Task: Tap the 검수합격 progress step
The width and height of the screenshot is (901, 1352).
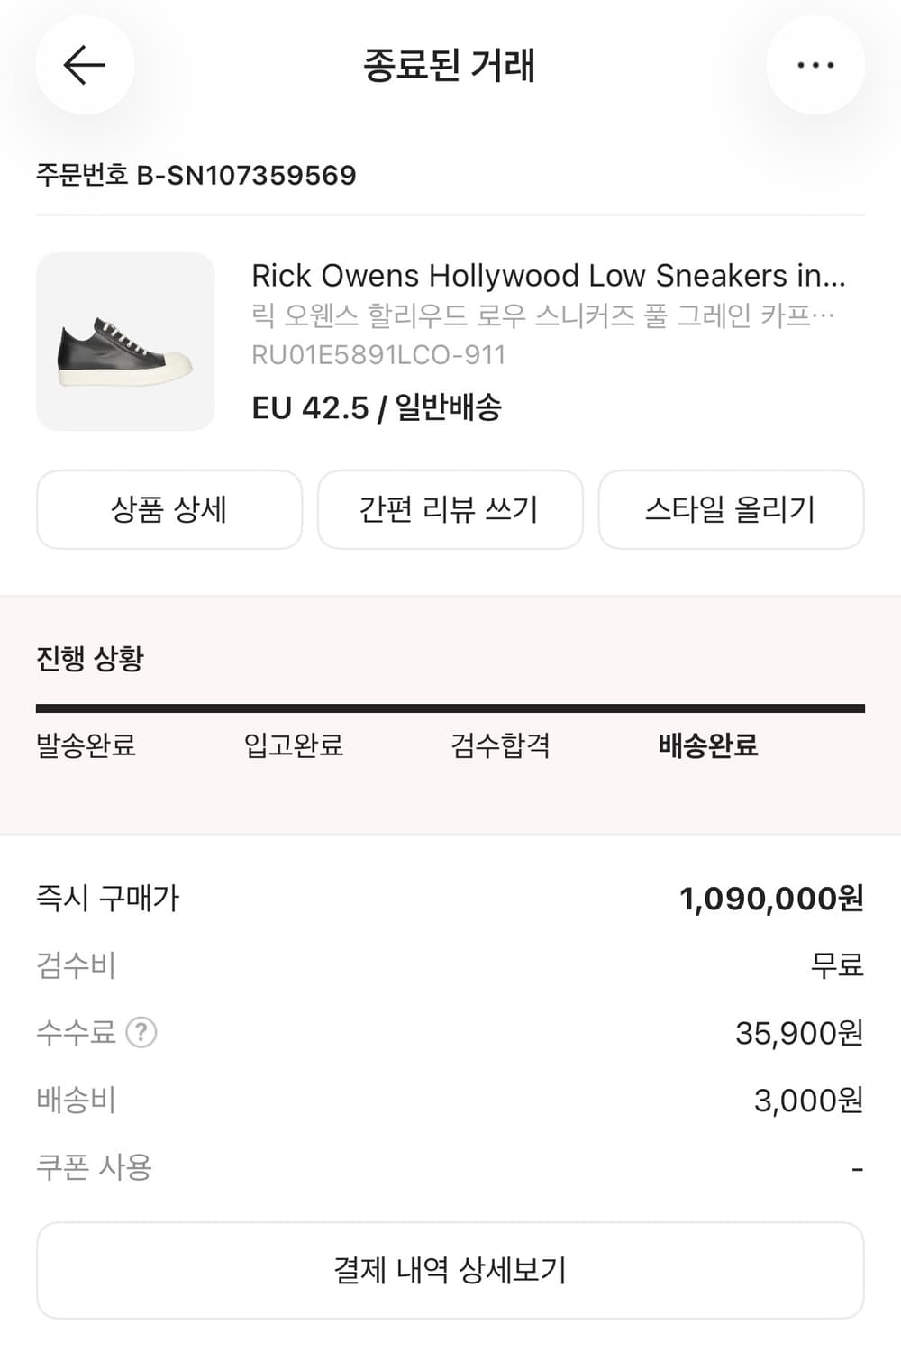Action: click(x=500, y=745)
